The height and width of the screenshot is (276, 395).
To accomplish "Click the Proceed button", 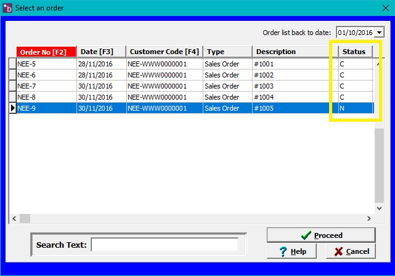I will (321, 235).
